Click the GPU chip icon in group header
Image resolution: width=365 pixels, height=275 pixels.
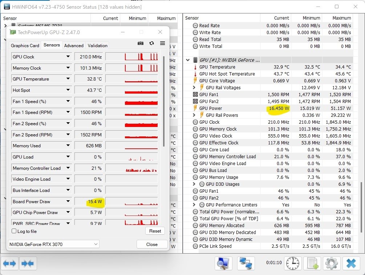[x=195, y=60]
